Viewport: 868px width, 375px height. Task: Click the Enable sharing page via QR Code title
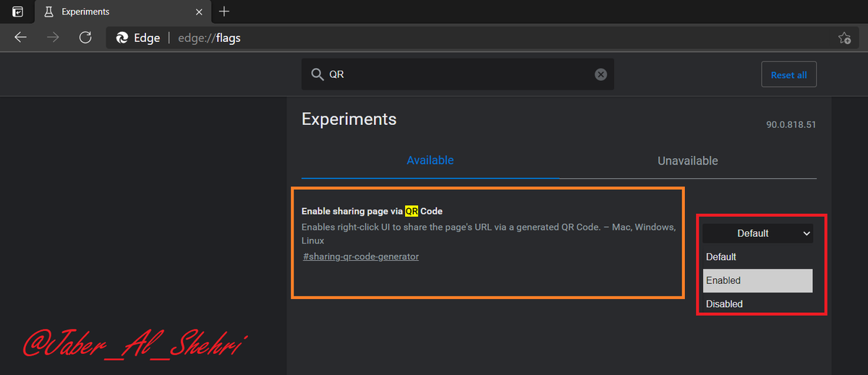372,211
